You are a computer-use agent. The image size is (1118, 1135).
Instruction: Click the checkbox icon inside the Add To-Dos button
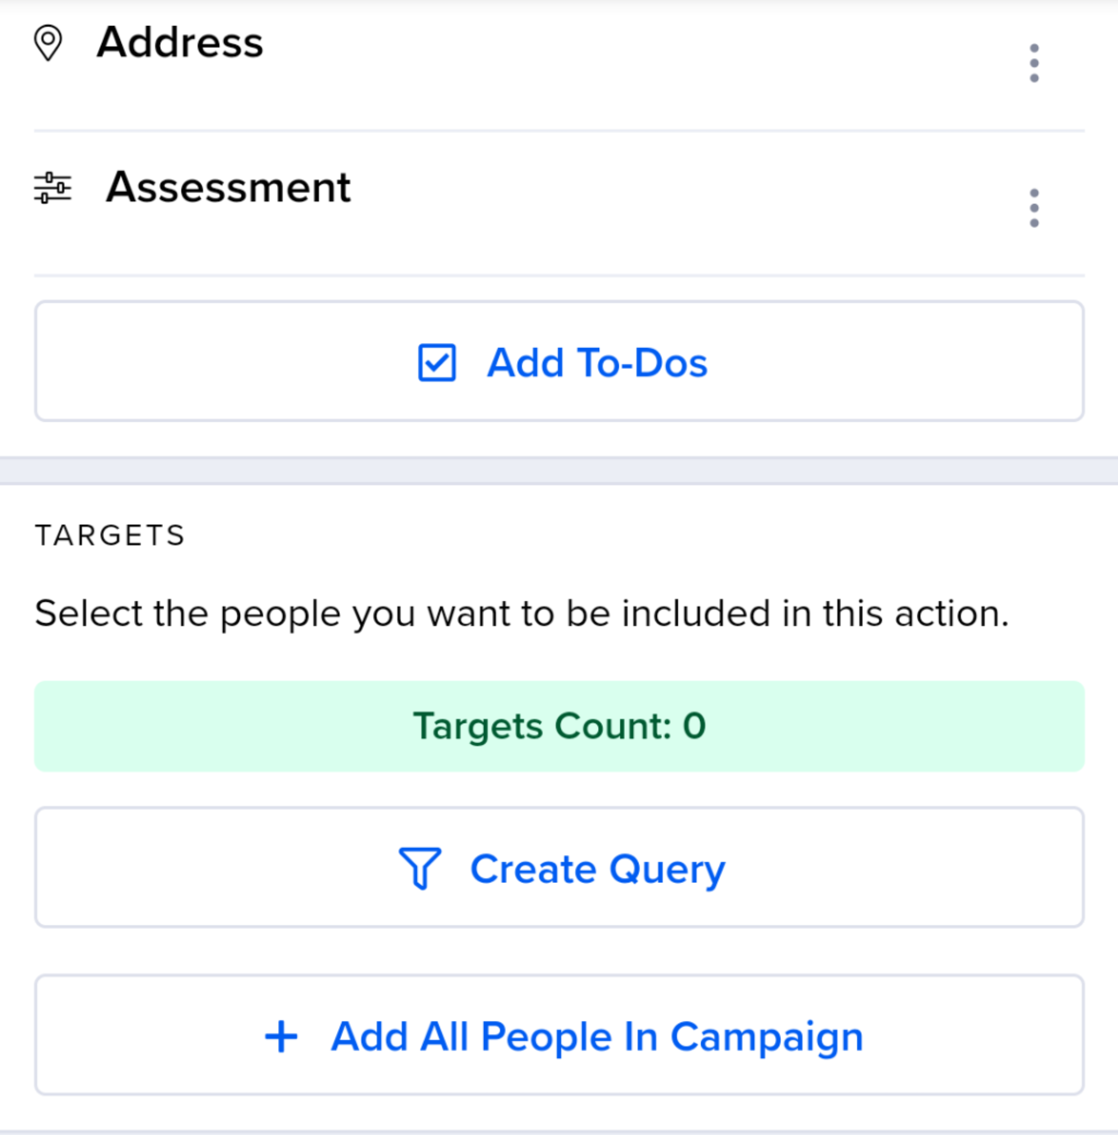(436, 363)
